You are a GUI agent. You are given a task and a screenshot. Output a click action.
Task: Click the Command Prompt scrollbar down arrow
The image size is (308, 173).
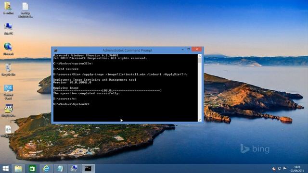200,120
